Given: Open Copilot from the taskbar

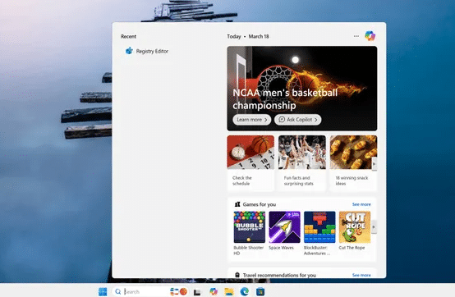Looking at the screenshot, I should 214,291.
